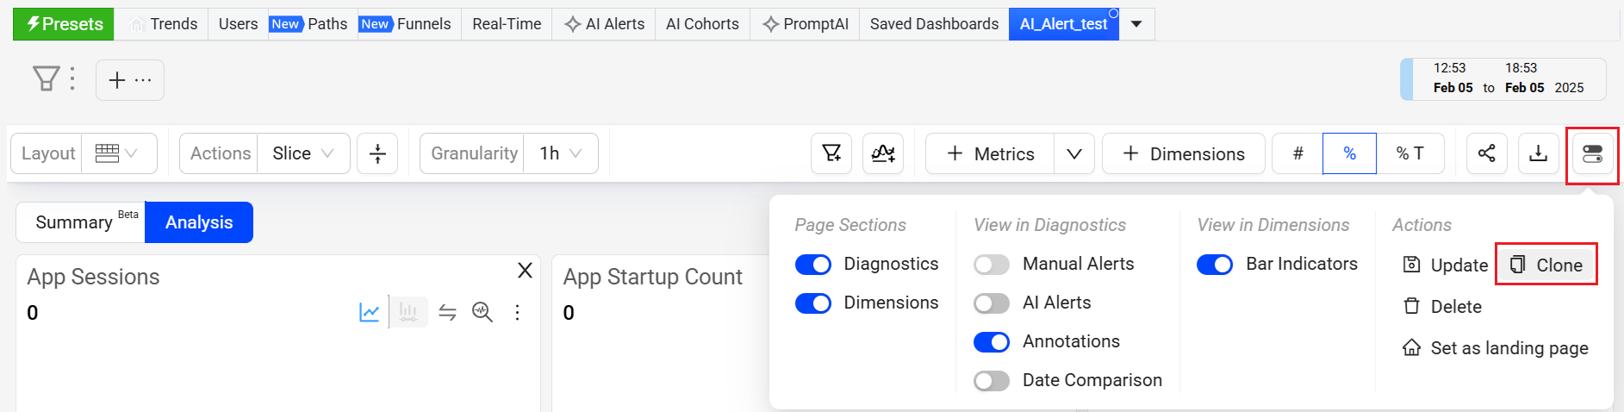Open the Granularity 1h dropdown
The image size is (1624, 412).
(560, 153)
